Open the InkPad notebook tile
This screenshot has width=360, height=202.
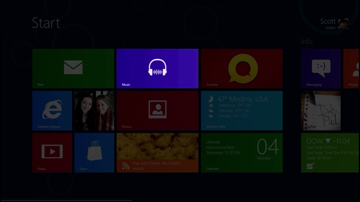321,110
